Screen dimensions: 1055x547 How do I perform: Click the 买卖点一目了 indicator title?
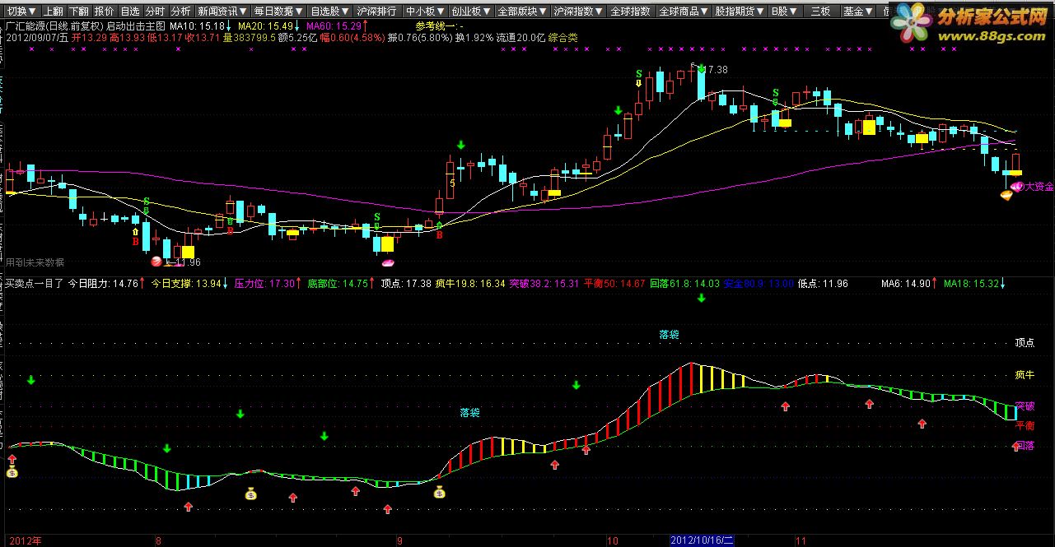pos(34,283)
